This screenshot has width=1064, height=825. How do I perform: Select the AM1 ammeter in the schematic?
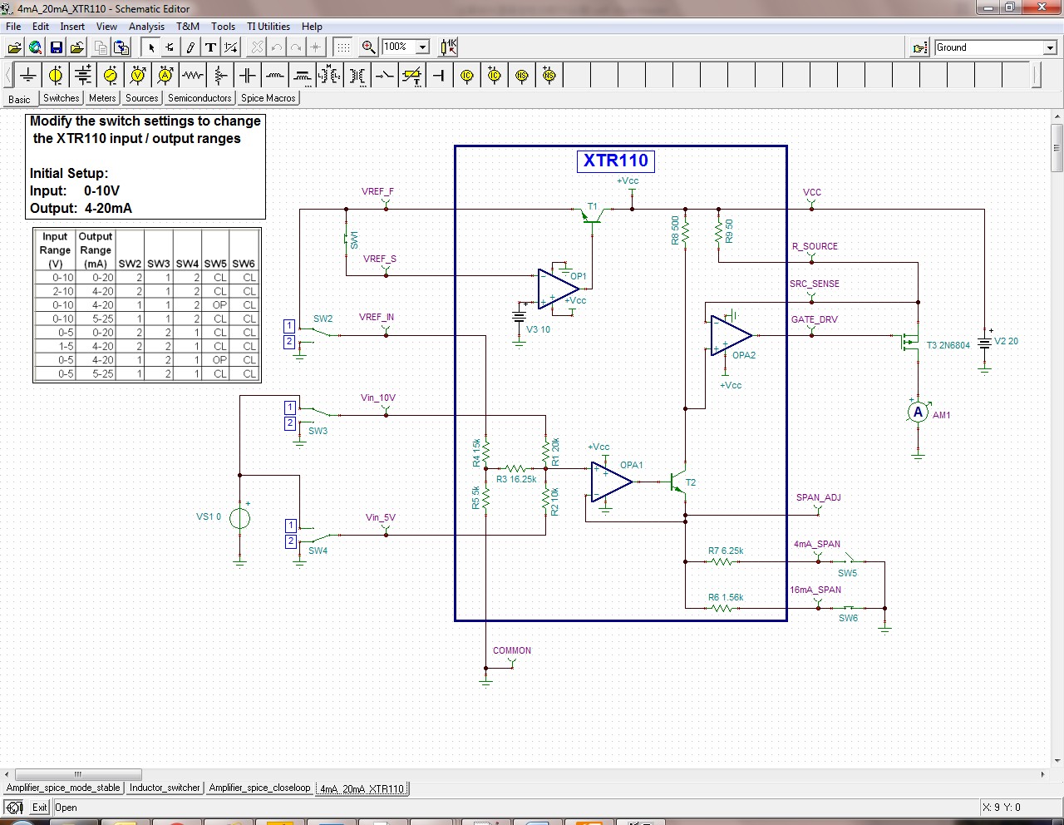pyautogui.click(x=918, y=412)
